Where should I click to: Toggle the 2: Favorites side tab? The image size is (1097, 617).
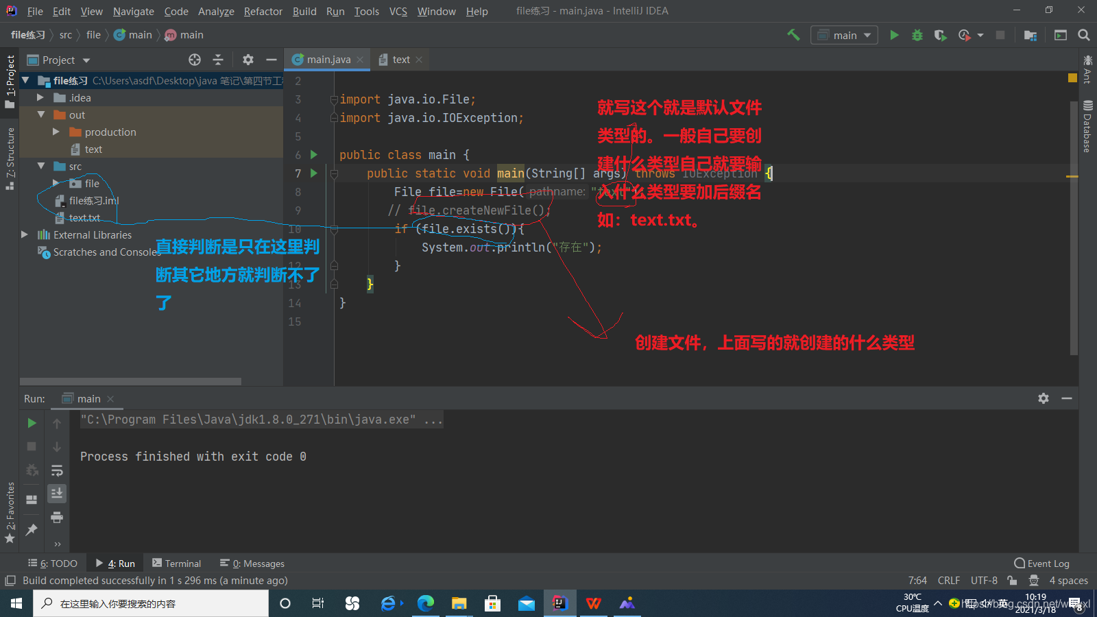(x=10, y=512)
